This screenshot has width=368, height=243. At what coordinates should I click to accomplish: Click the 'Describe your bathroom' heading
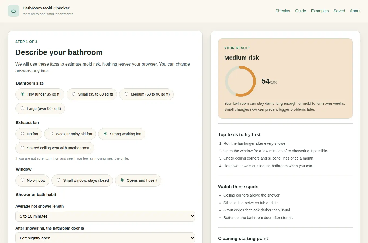tap(59, 52)
